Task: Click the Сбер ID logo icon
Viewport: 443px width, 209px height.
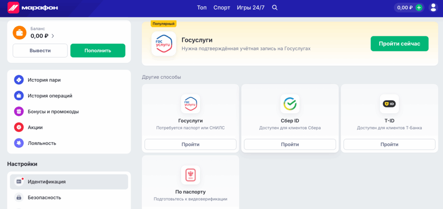Action: [290, 104]
